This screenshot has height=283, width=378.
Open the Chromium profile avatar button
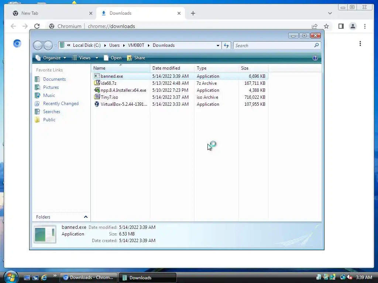click(353, 26)
